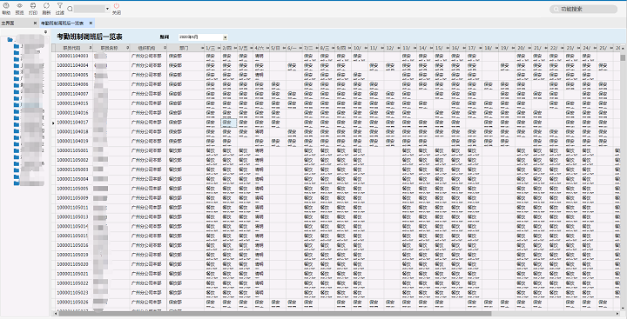The image size is (627, 319).
Task: Click the magnifier icon beside the toolbar search box
Action: pos(70,9)
